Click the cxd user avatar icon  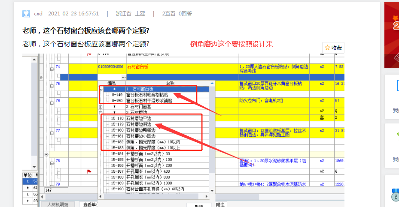tap(26, 13)
